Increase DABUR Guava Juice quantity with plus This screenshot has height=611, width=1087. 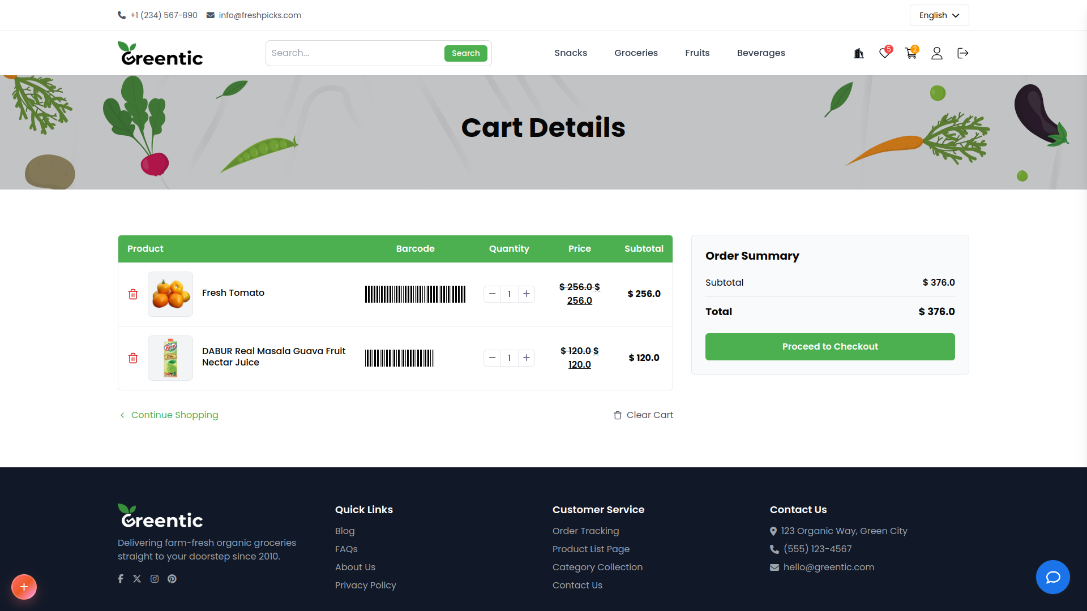pos(527,358)
